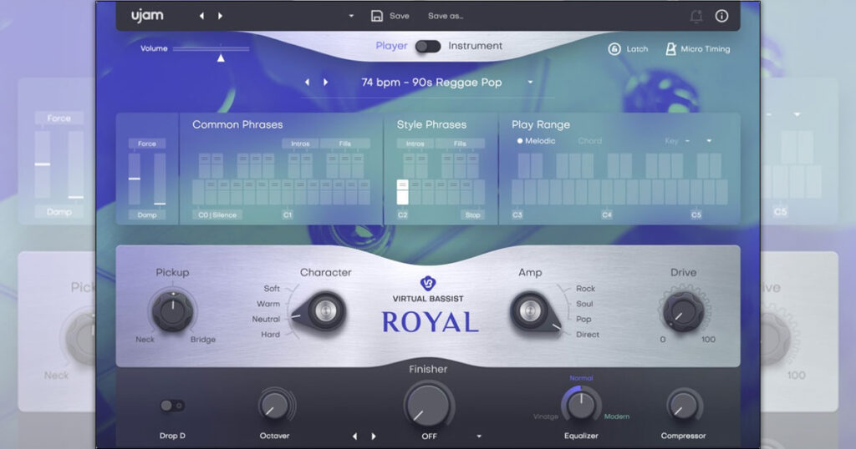Select previous style before 90s Reggae Pop
856x449 pixels.
tap(308, 83)
